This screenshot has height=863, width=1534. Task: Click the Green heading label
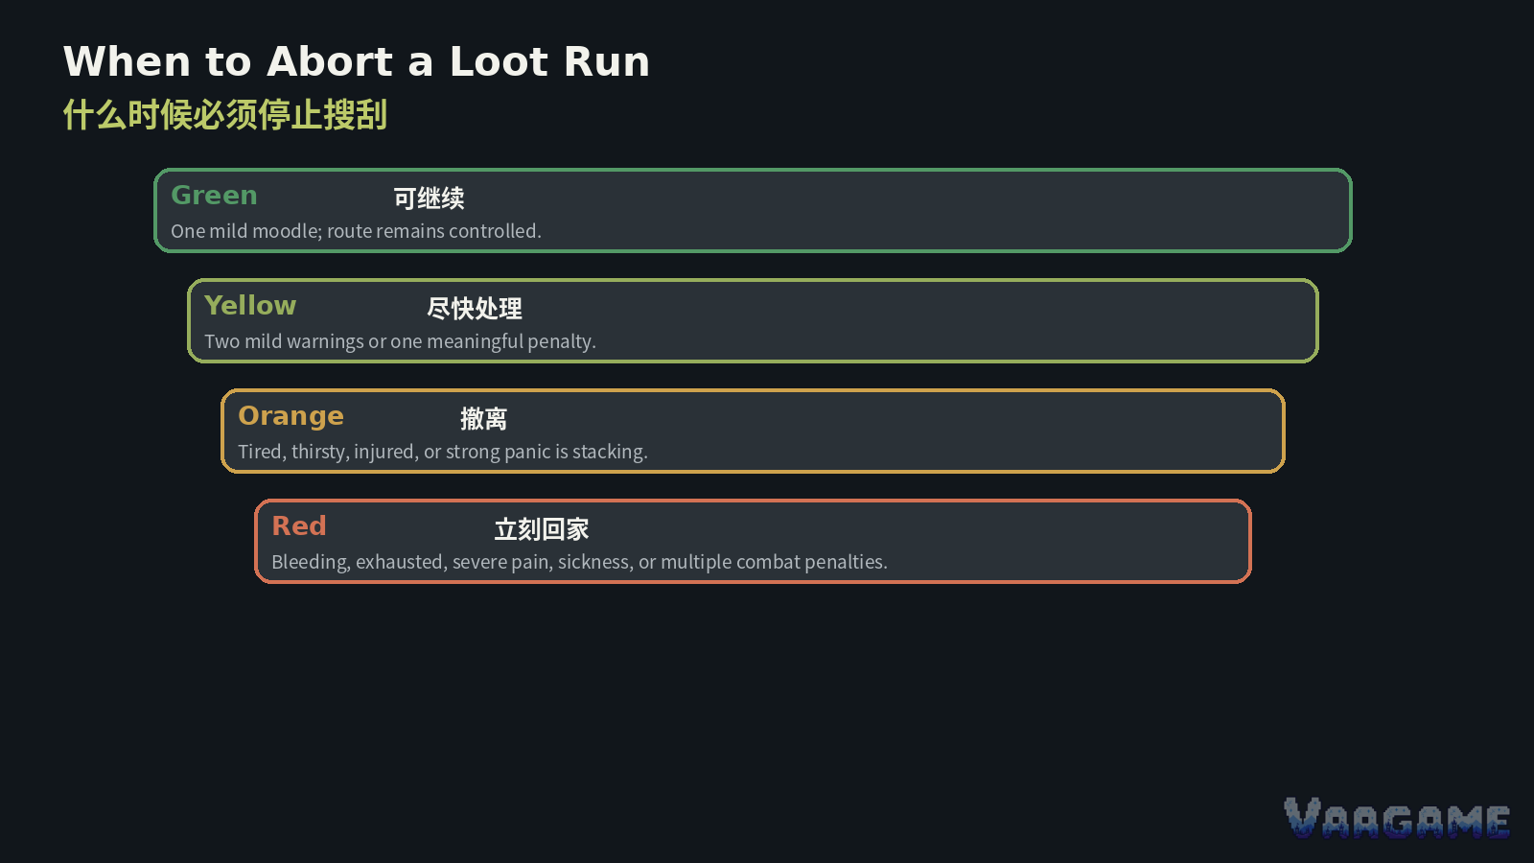click(214, 196)
